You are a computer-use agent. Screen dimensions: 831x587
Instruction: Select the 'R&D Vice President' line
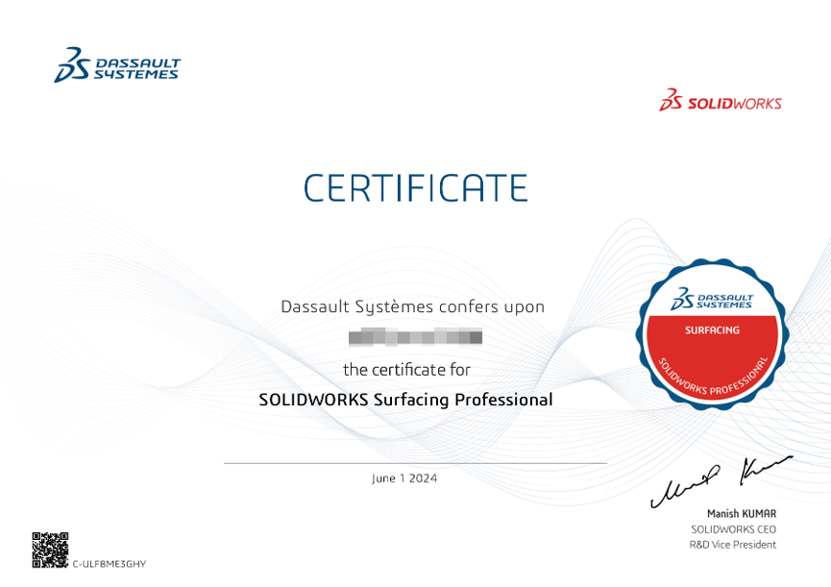click(x=732, y=545)
